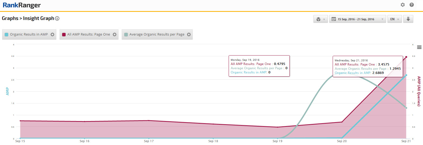Click the Graphs breadcrumb link
Image resolution: width=423 pixels, height=145 pixels.
click(10, 18)
